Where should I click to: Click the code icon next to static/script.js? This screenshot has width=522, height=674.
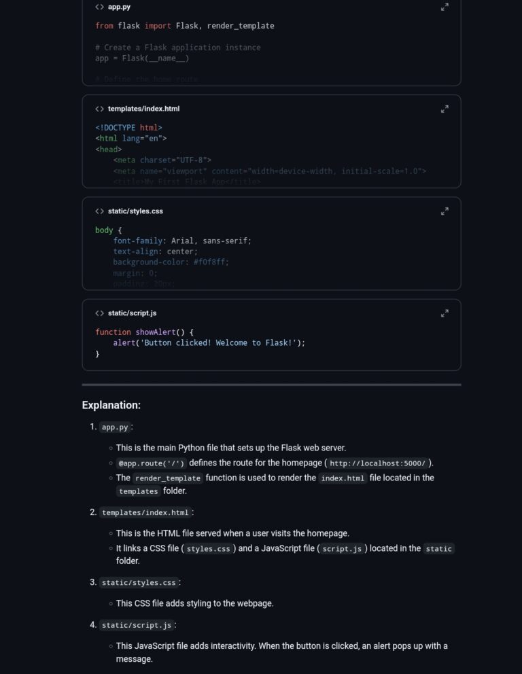click(99, 313)
